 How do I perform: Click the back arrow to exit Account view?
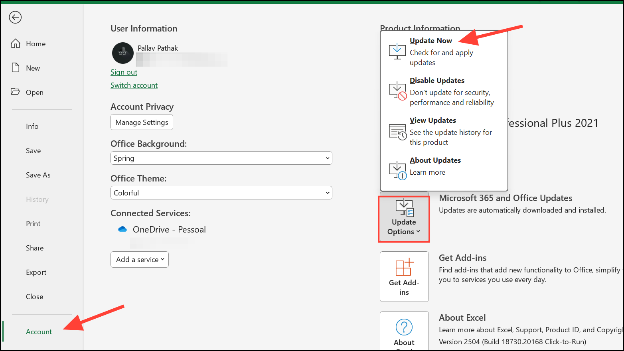point(15,17)
